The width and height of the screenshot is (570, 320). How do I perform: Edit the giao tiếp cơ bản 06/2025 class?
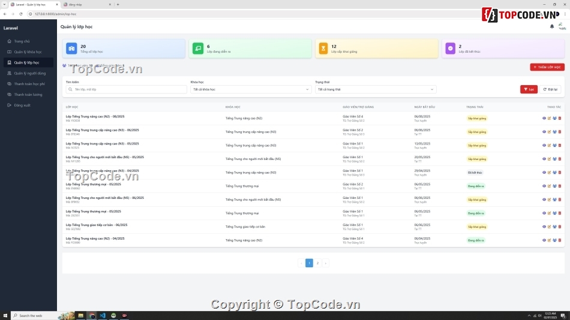coord(549,227)
